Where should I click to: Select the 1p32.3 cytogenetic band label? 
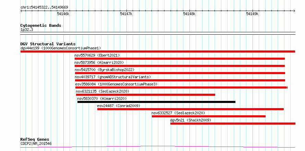27,30
